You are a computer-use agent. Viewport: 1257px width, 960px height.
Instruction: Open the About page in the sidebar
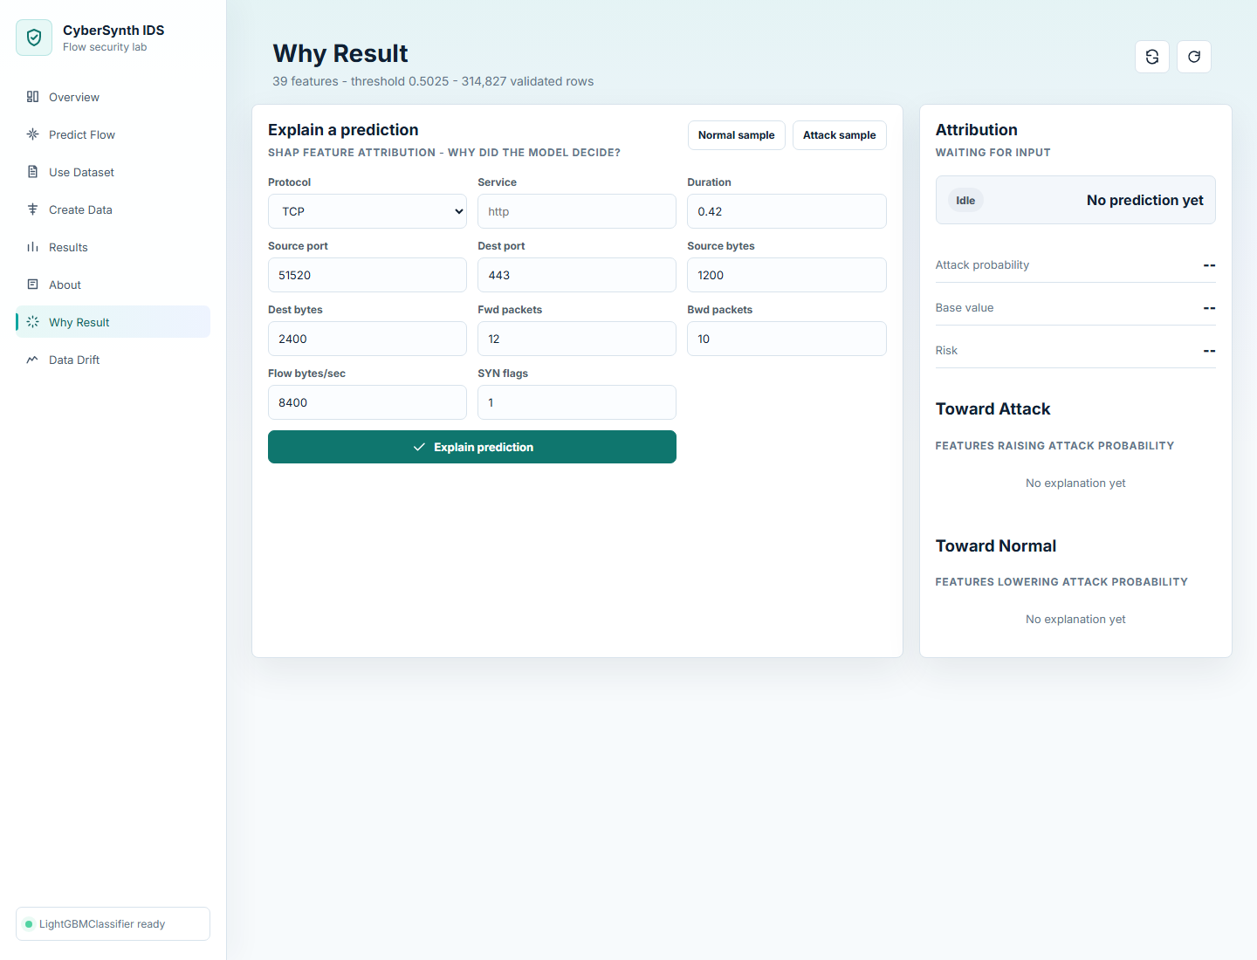[113, 285]
